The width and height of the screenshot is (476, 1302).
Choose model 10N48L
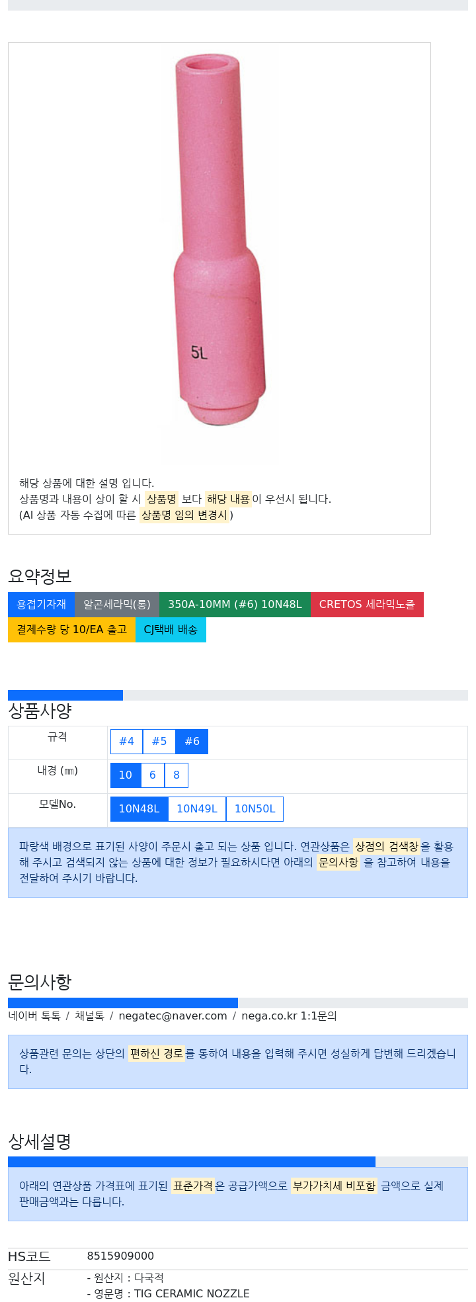(x=139, y=808)
